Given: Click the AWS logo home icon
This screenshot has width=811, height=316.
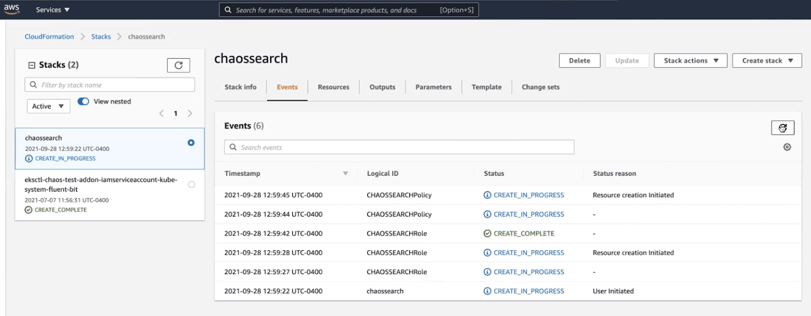Looking at the screenshot, I should 12,9.
